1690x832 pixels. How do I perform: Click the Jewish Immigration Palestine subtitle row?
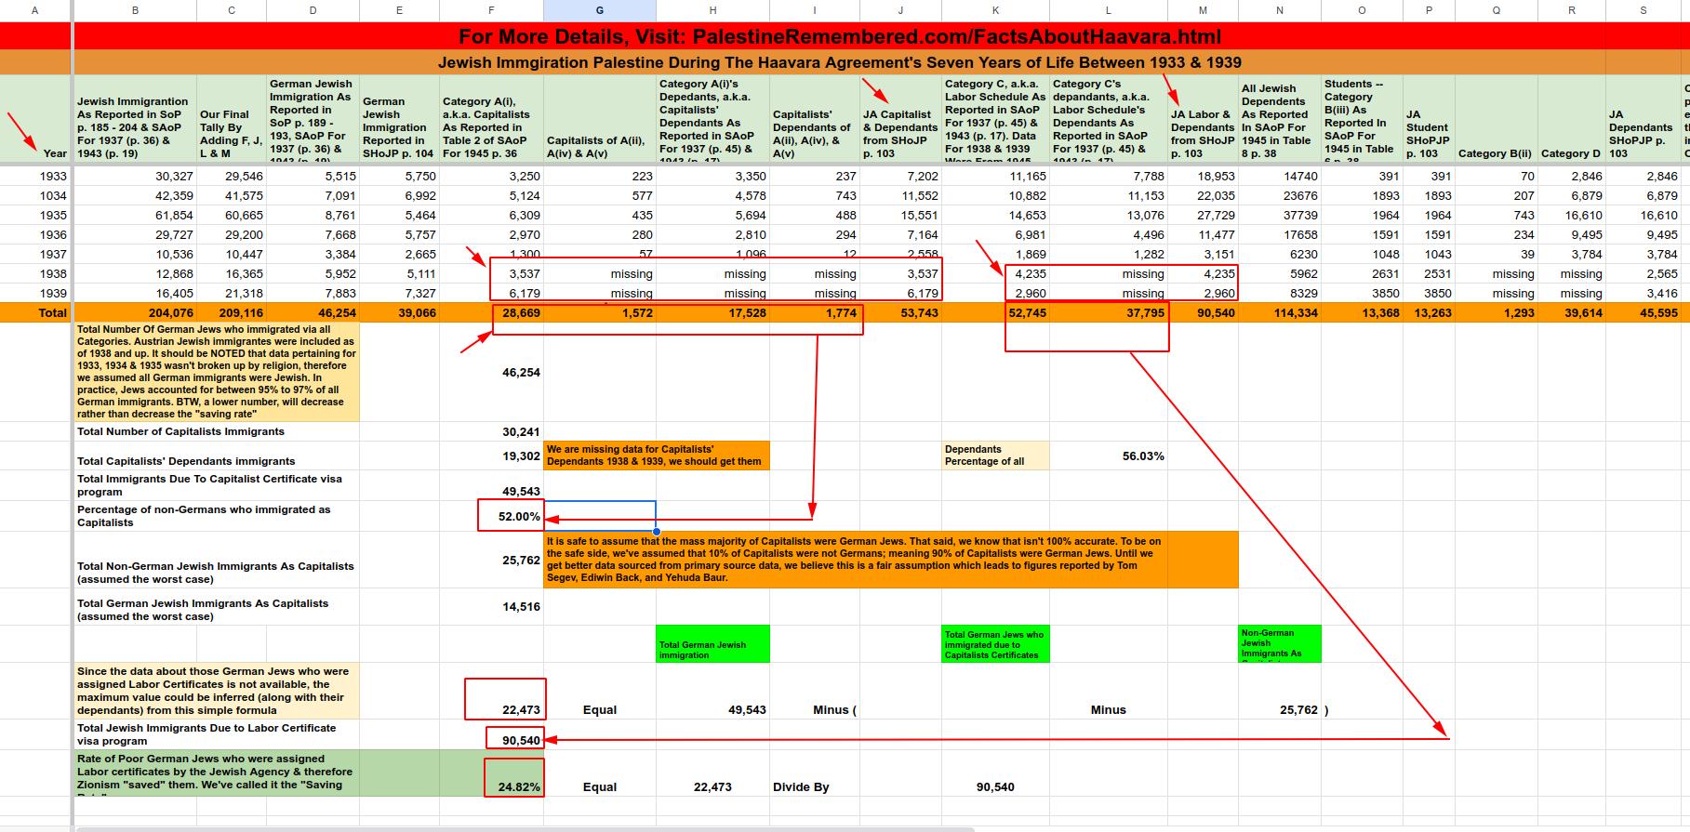point(840,62)
